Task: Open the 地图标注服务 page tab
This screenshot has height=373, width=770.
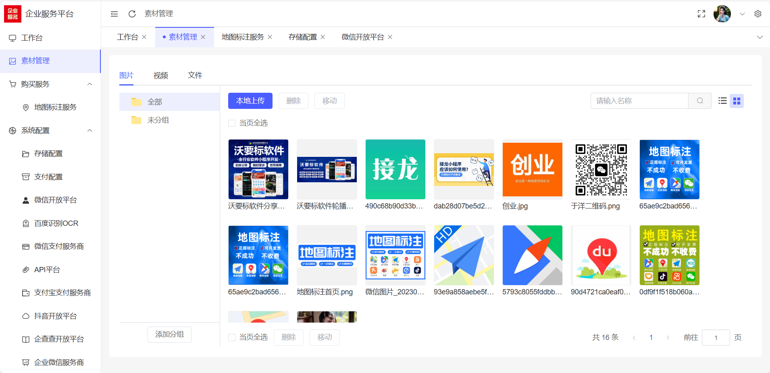Action: [243, 37]
